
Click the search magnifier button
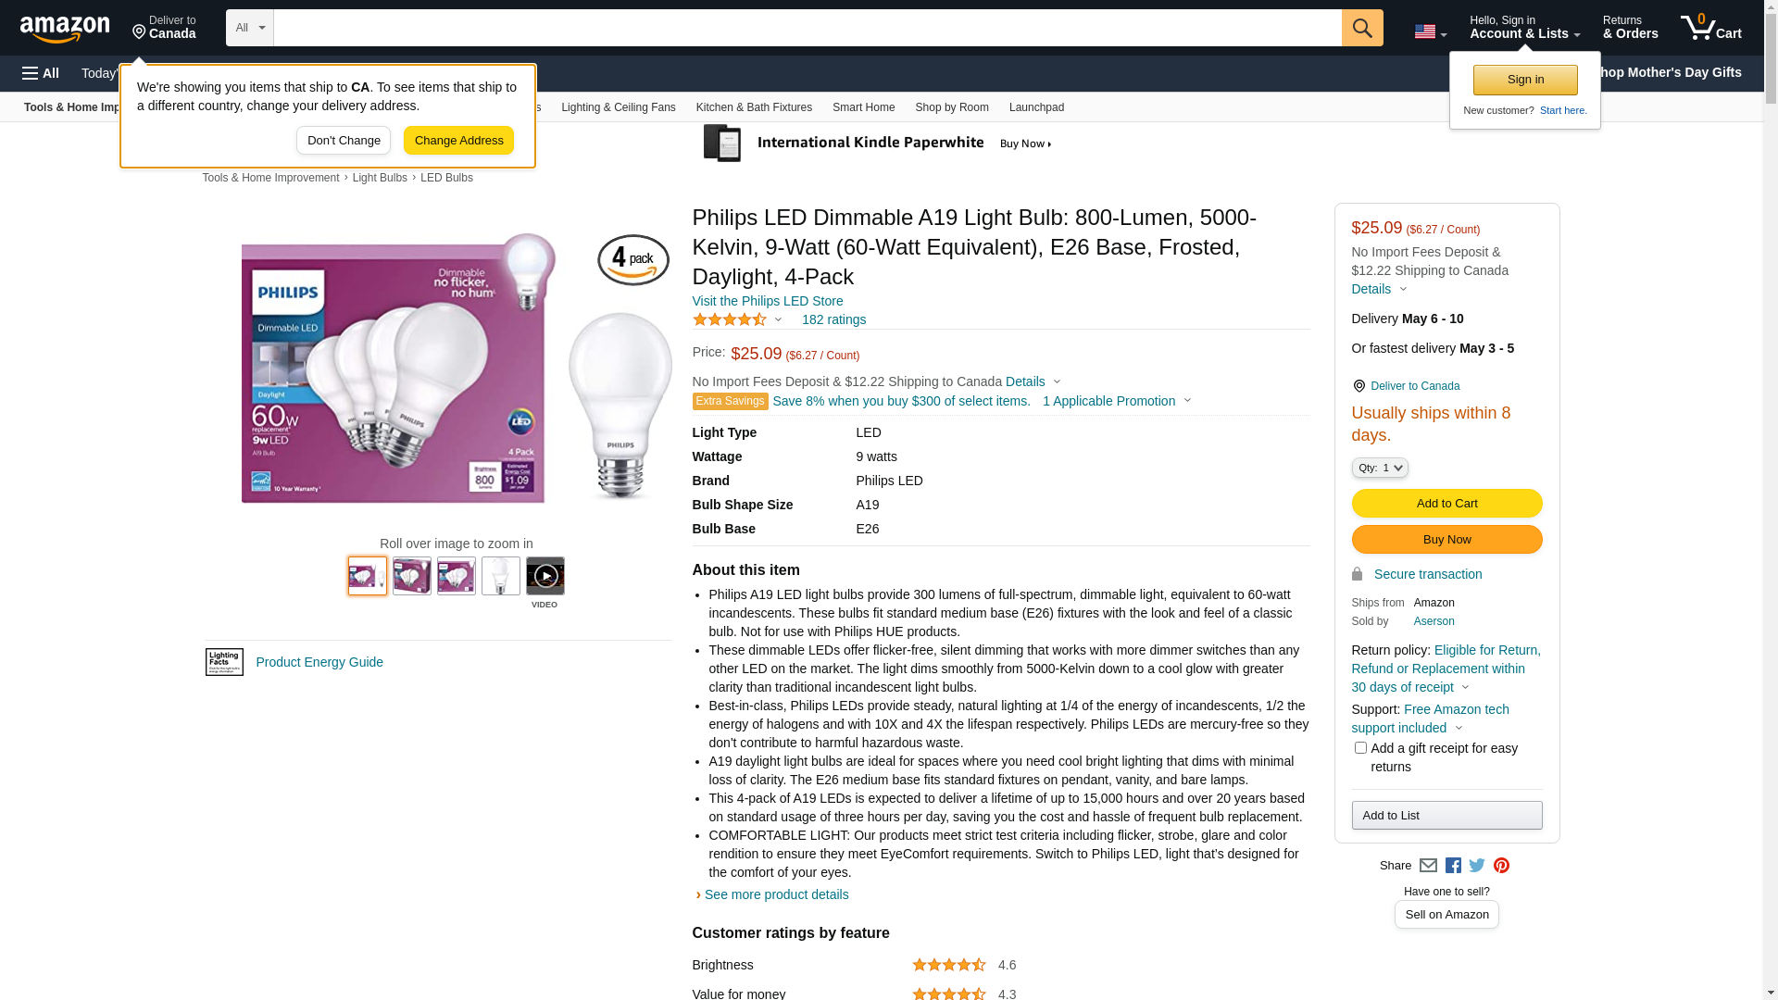(x=1361, y=28)
